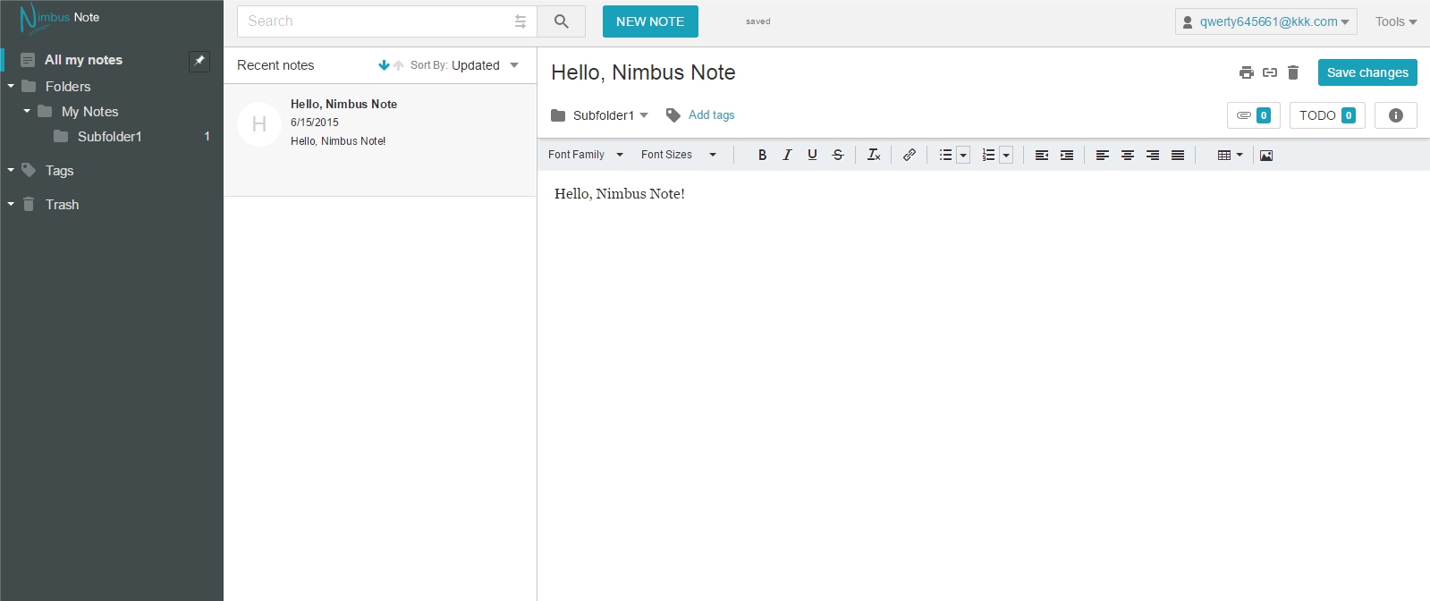Open the Tools menu
1430x601 pixels.
[x=1396, y=21]
